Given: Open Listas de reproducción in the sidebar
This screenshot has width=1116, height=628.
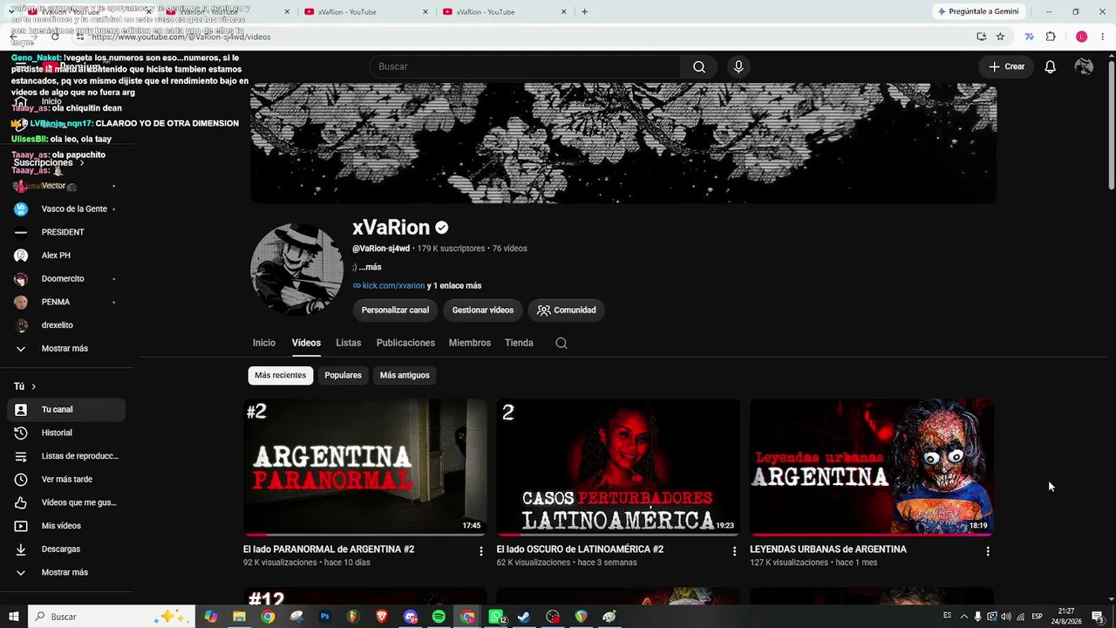Looking at the screenshot, I should 66,456.
